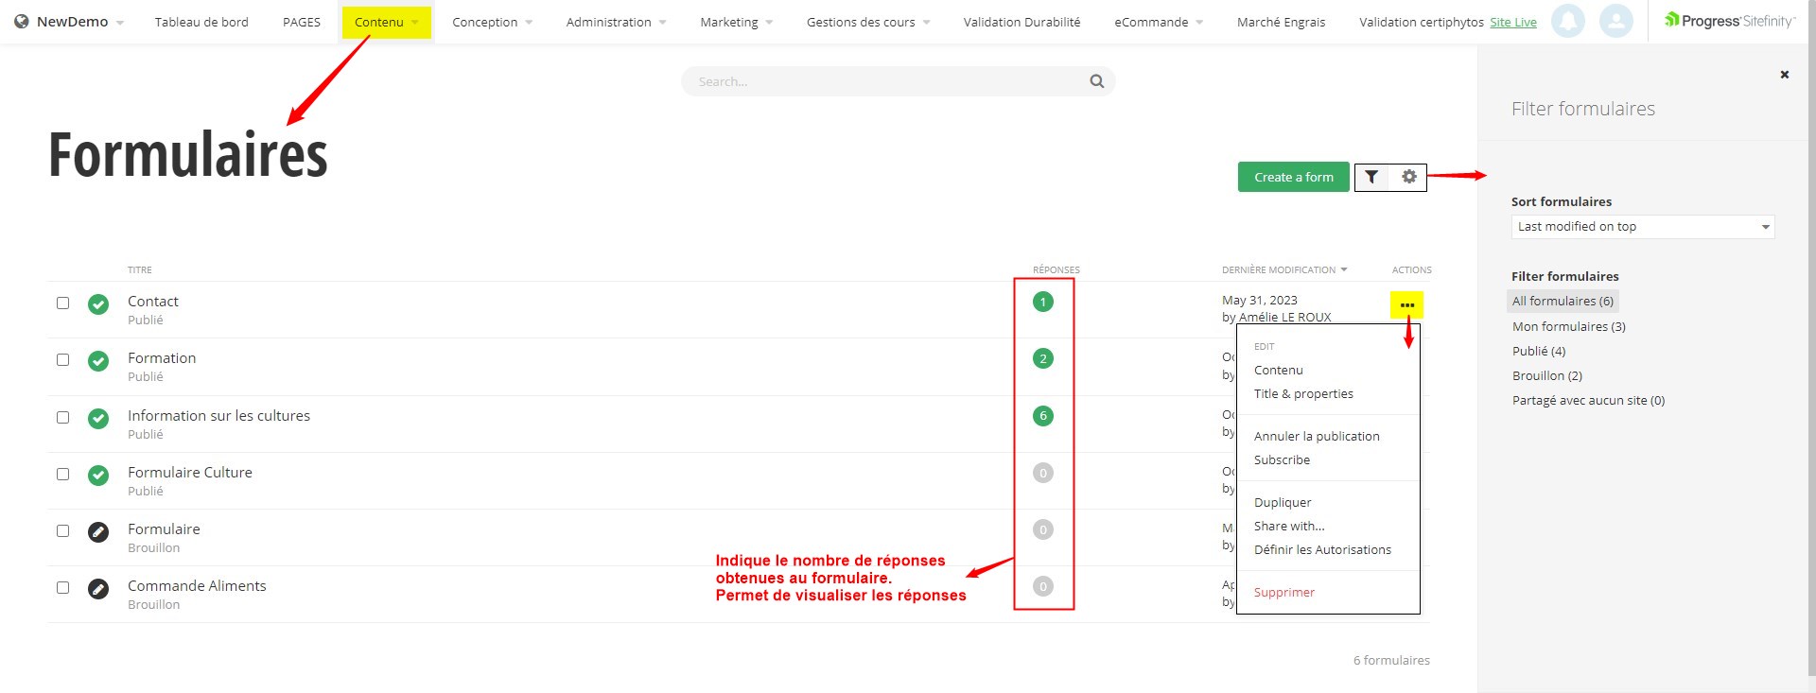
Task: Check the Commande Aliments row checkbox
Action: 63,587
